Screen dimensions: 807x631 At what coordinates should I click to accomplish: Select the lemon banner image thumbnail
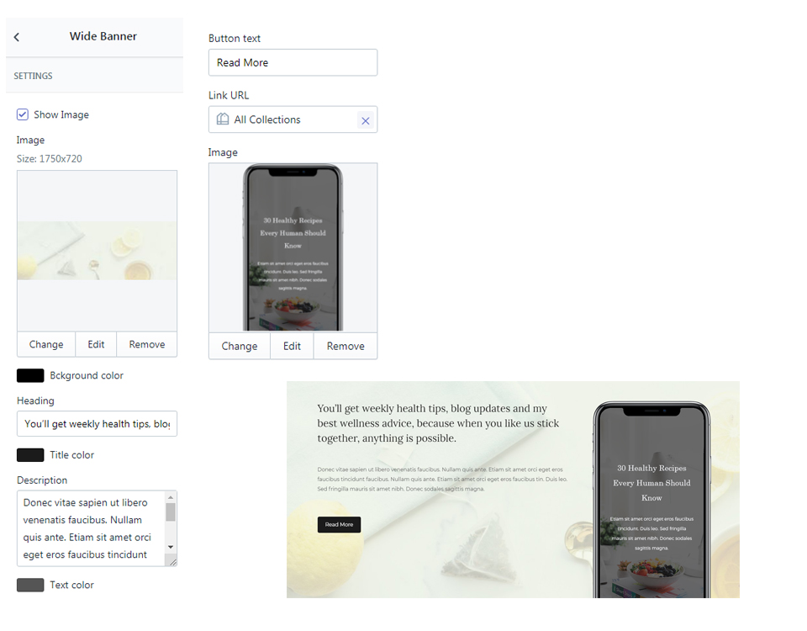97,251
